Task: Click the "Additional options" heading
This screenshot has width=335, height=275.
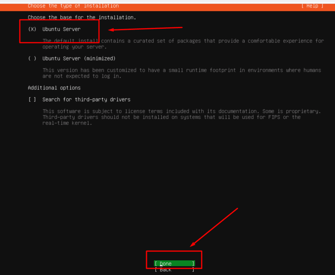Action: [x=54, y=88]
